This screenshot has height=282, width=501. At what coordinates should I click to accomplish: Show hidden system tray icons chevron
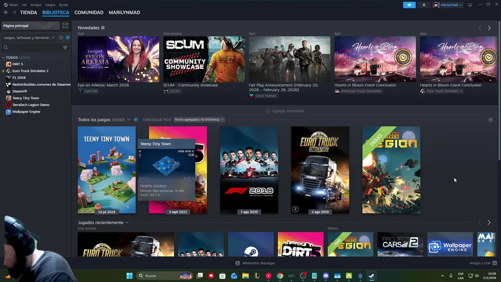[x=442, y=276]
